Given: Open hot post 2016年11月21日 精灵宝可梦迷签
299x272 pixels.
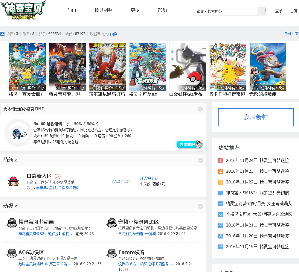Looking at the screenshot, I should (257, 225).
